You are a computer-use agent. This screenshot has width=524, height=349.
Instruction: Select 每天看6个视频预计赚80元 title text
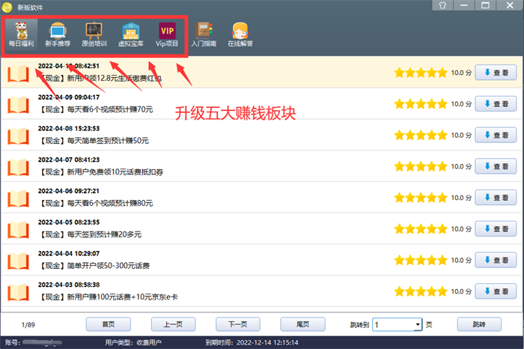[x=110, y=203]
